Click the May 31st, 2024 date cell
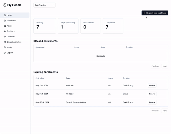 42,94
